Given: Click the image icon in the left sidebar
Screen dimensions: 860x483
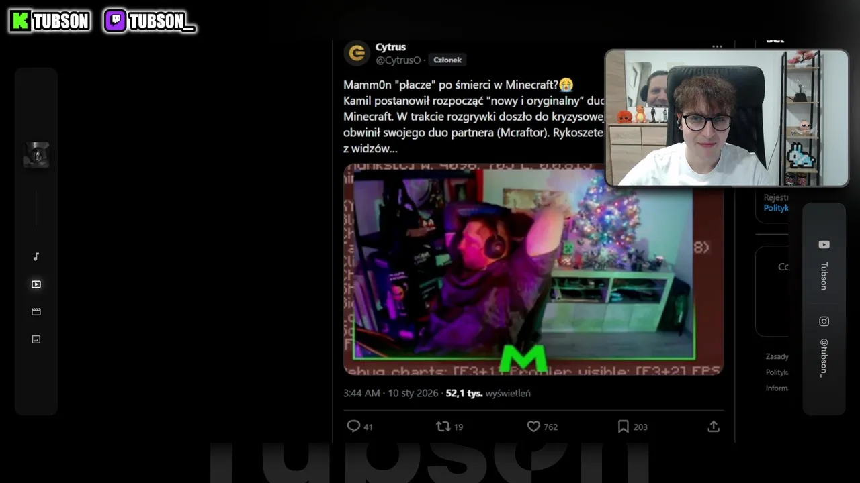Looking at the screenshot, I should coord(36,339).
